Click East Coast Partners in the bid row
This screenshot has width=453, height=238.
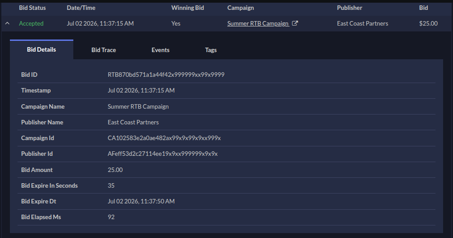point(363,24)
